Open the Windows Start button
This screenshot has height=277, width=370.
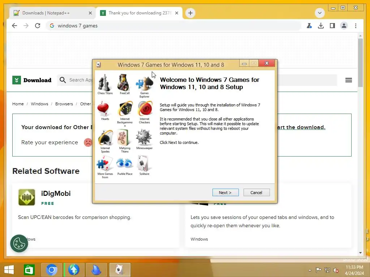pyautogui.click(x=9, y=270)
